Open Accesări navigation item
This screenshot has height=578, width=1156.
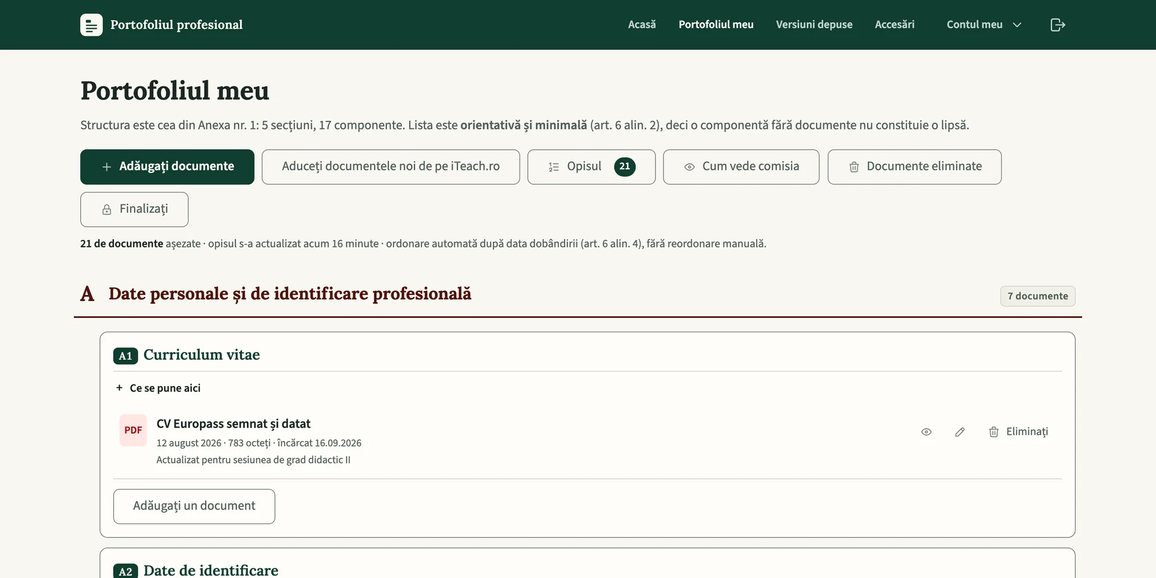pyautogui.click(x=894, y=25)
